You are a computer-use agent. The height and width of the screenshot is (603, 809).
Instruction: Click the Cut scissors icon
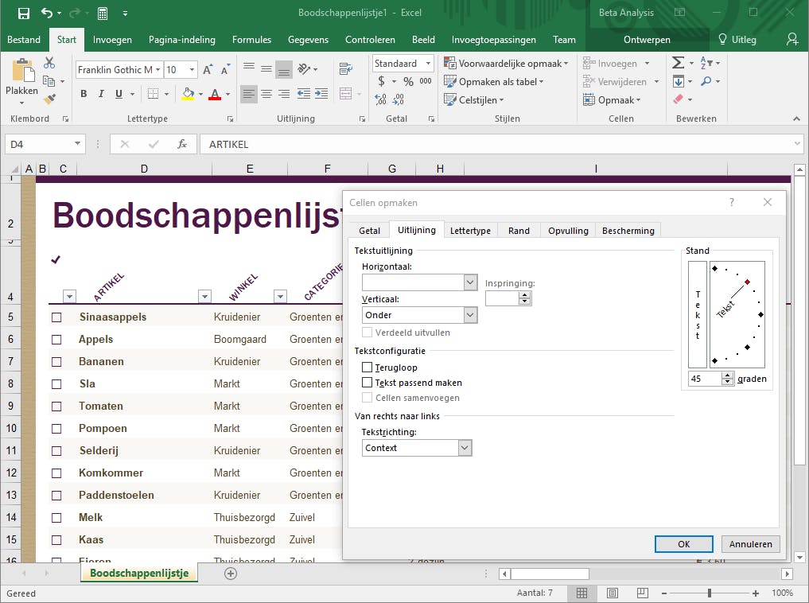[x=49, y=64]
